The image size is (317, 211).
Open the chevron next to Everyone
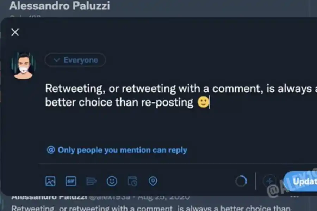coord(56,60)
